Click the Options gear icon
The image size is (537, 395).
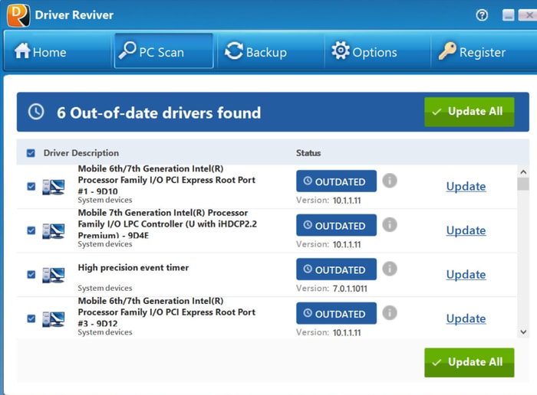[x=341, y=51]
